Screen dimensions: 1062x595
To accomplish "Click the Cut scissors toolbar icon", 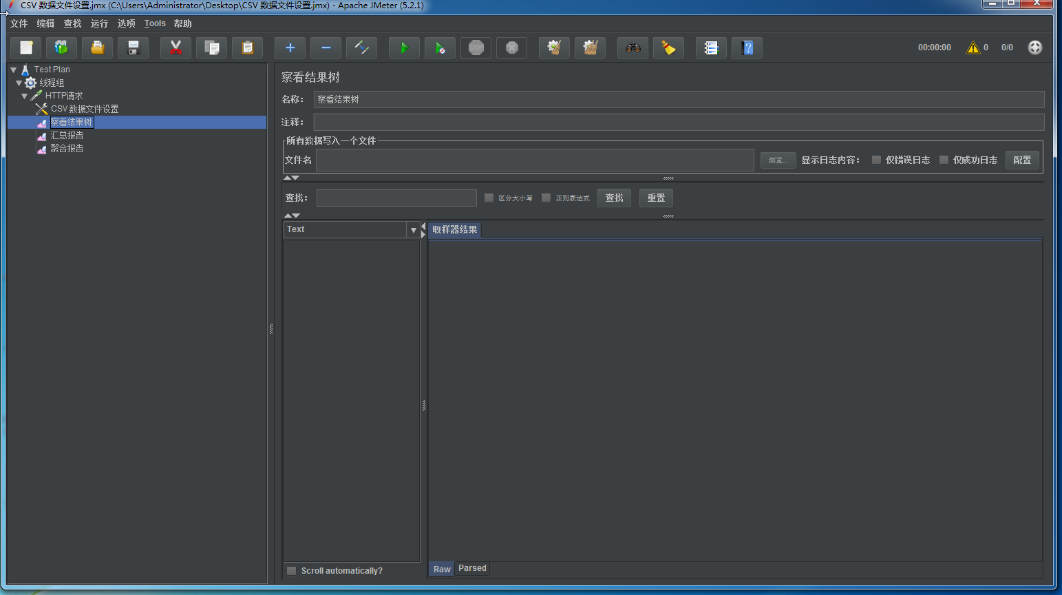I will pos(176,48).
